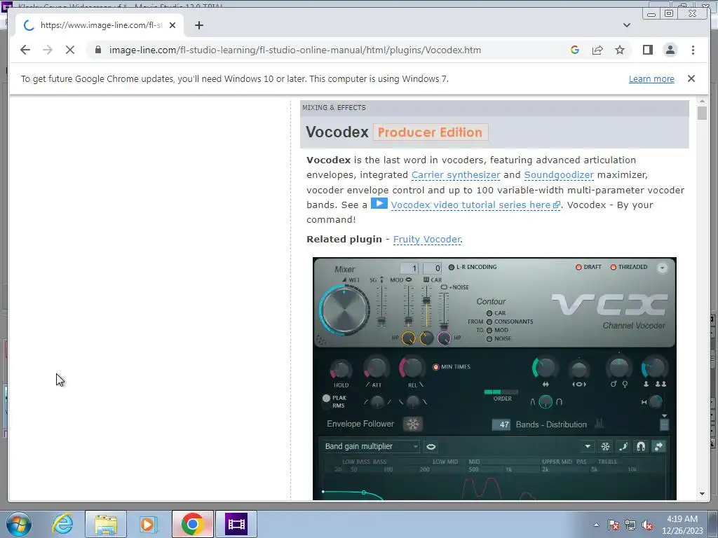Click the Envelope Follower freeze snowflake
This screenshot has width=718, height=538.
(x=412, y=424)
